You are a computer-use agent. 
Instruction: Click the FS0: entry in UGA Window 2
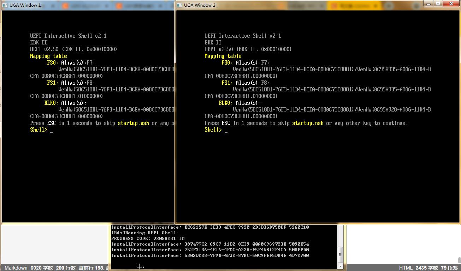(227, 63)
